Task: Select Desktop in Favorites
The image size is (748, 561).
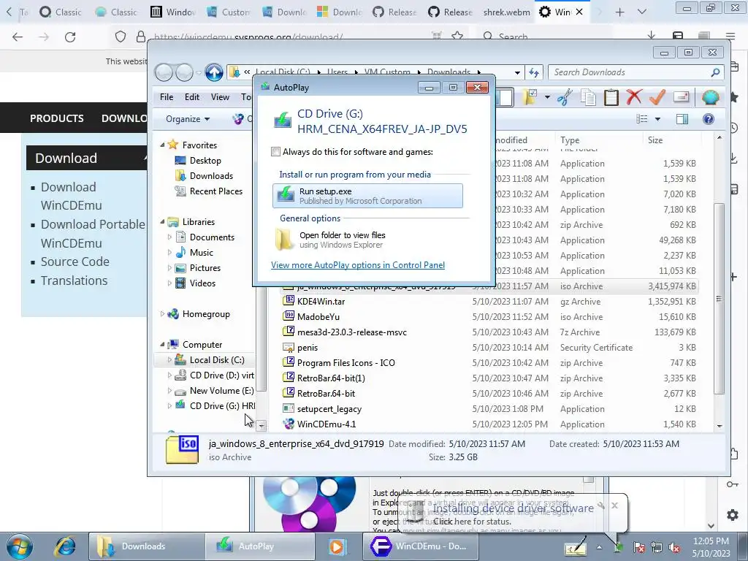Action: 205,161
